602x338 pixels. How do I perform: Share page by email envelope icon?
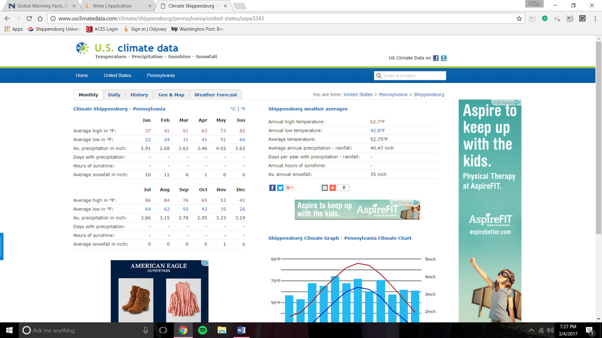point(325,188)
